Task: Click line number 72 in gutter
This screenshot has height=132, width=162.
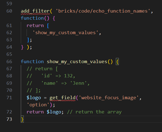Action: tap(9, 112)
